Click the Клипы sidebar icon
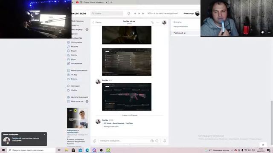 pos(68,55)
